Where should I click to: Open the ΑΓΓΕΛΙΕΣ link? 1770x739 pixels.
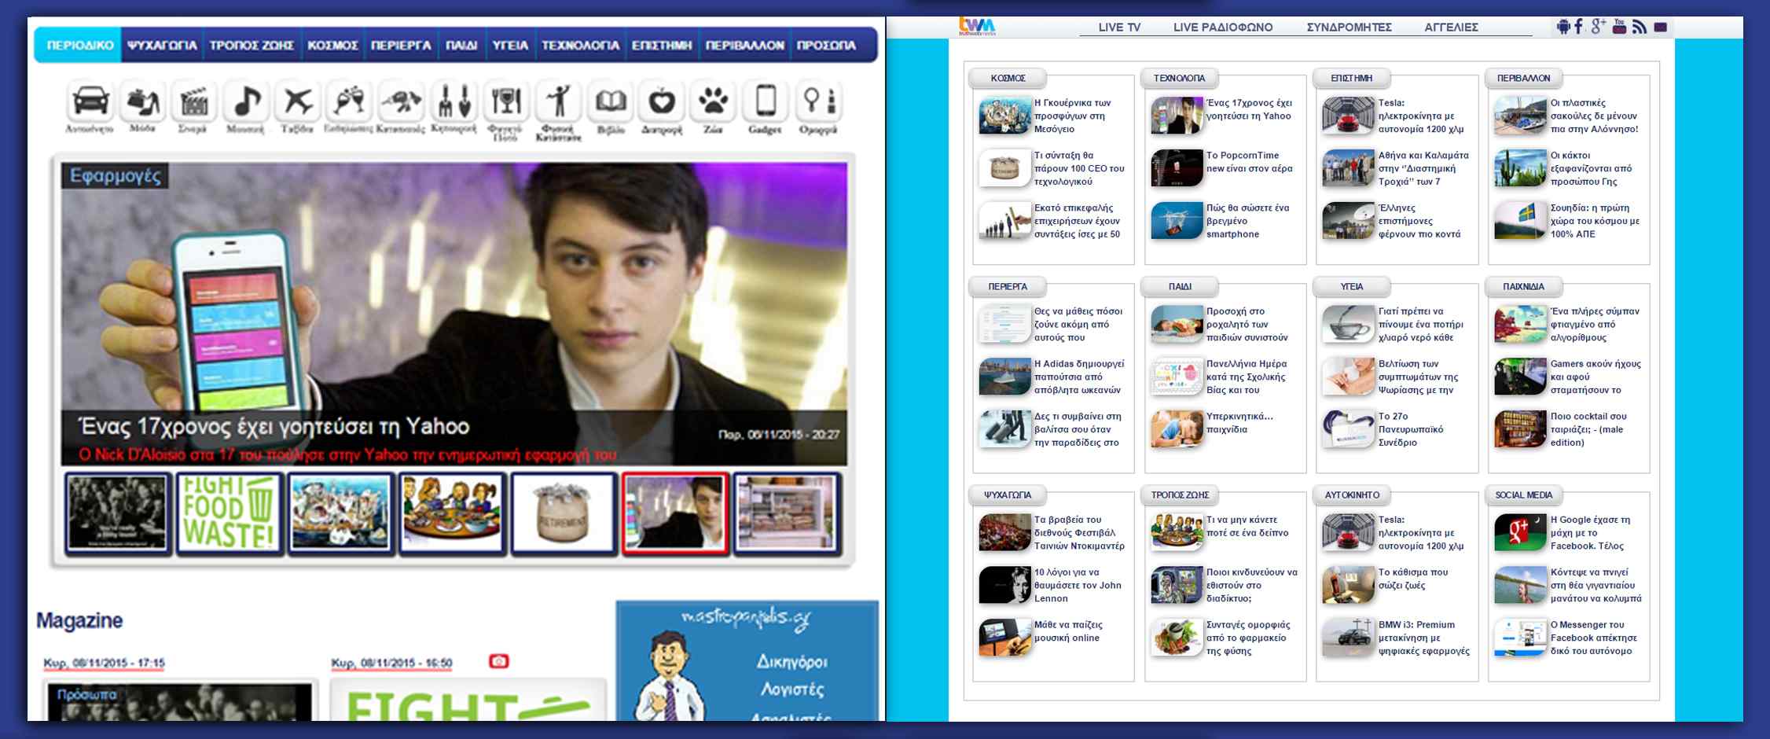pos(1451,28)
